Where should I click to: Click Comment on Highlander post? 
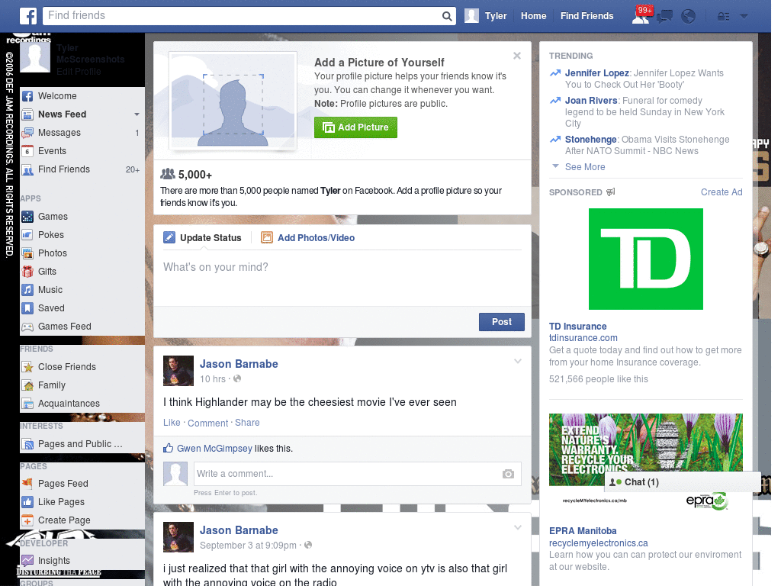207,423
